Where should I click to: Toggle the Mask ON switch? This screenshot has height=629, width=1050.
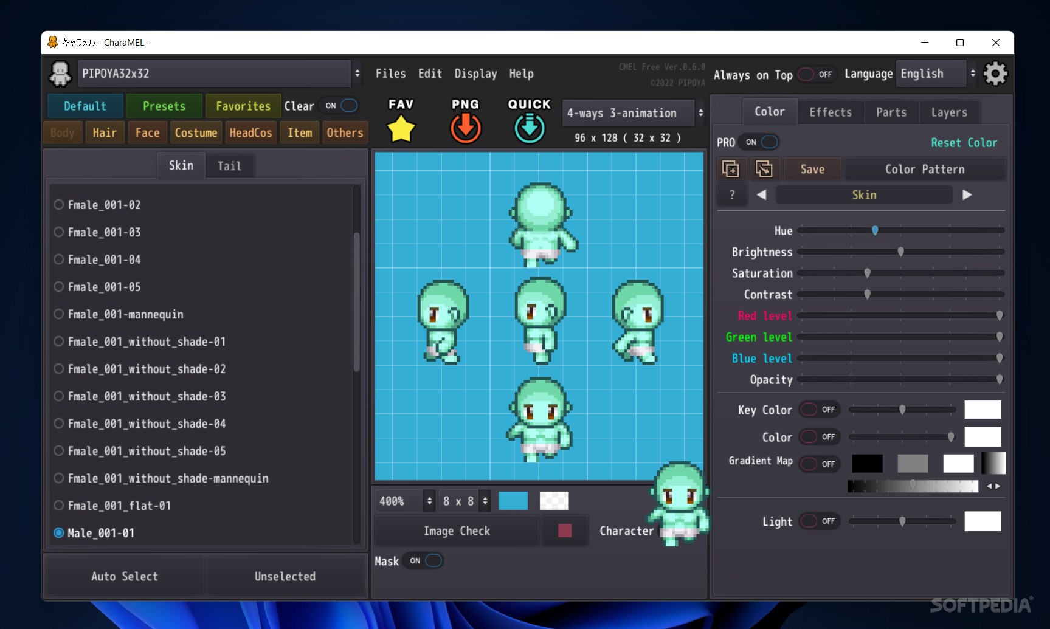click(x=424, y=560)
